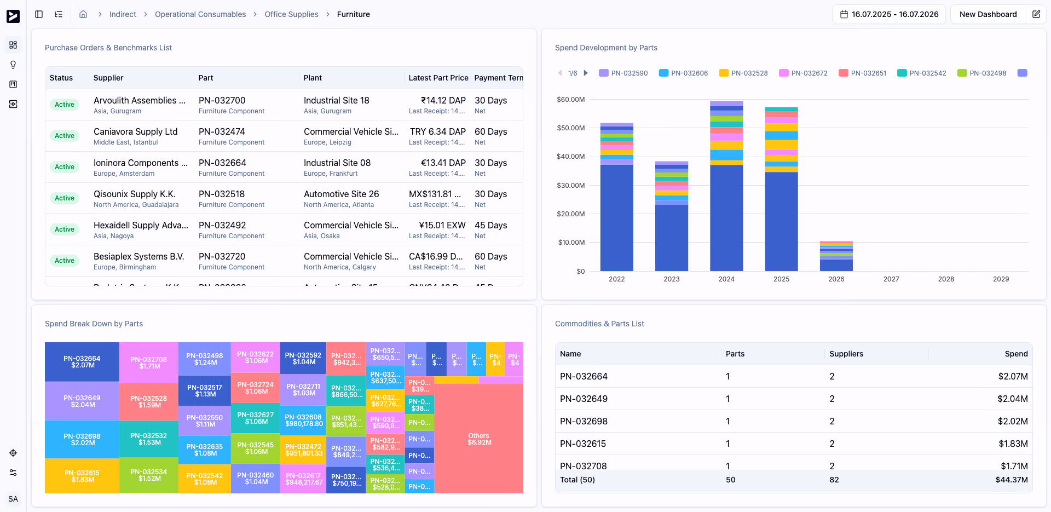Open SA user avatar
Image resolution: width=1051 pixels, height=512 pixels.
click(13, 499)
